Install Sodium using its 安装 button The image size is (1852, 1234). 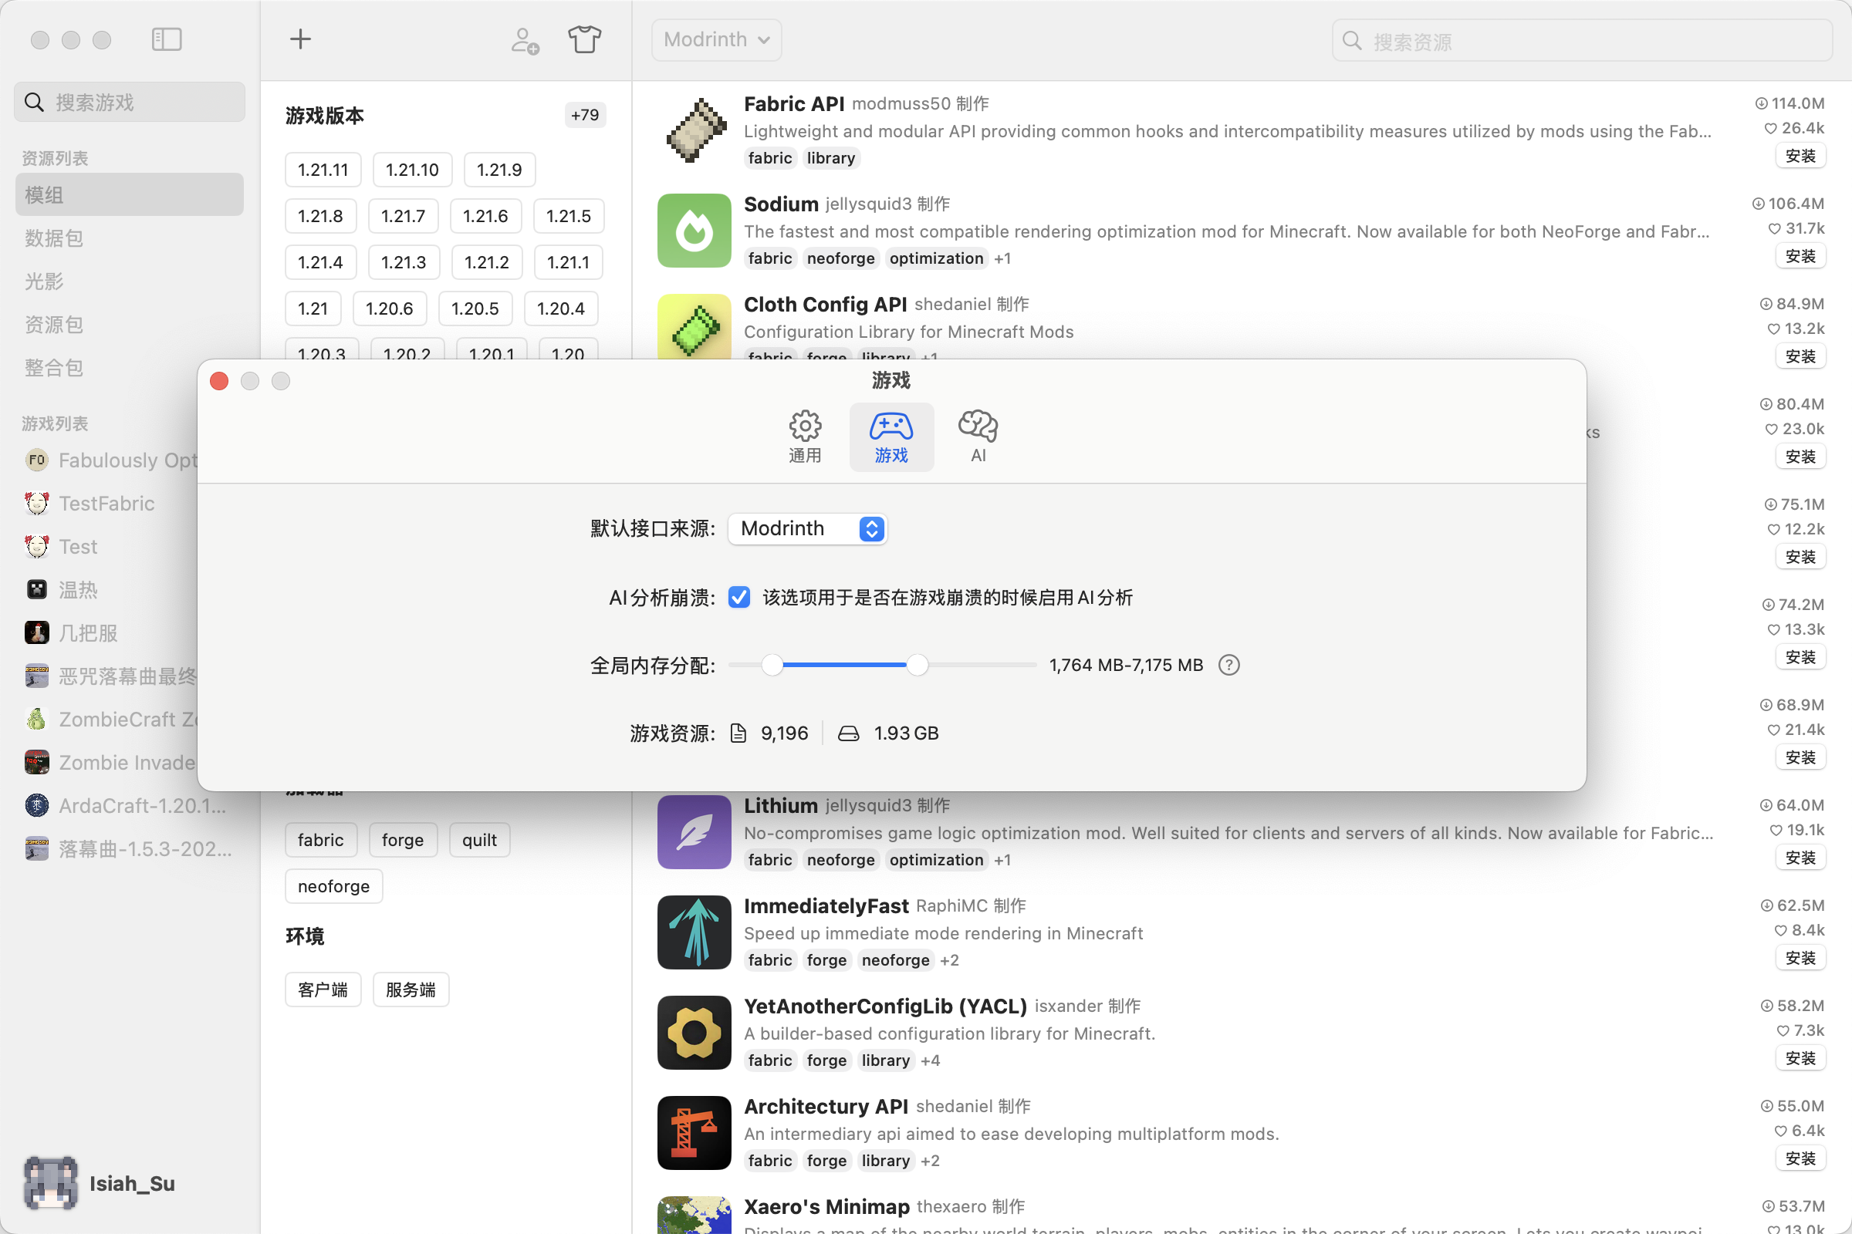(1801, 256)
